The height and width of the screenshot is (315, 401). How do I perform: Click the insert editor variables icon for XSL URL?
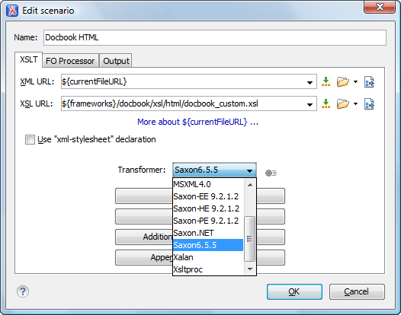click(326, 103)
